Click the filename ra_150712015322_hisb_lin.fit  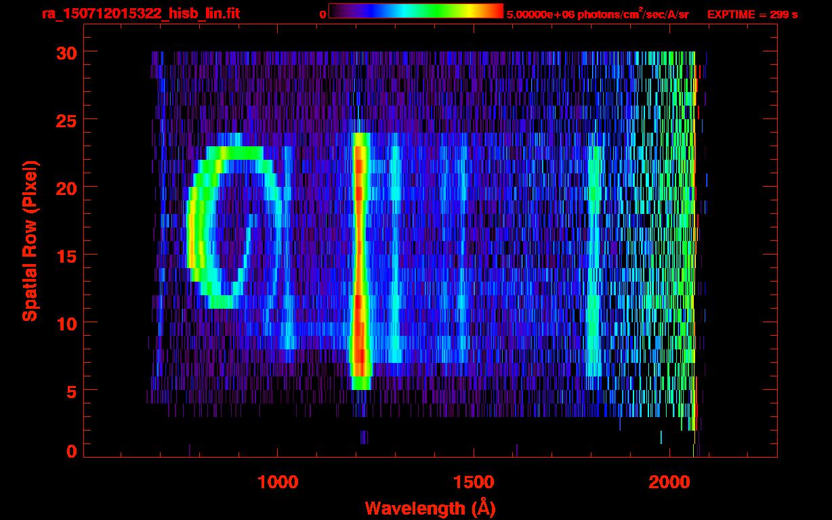coord(140,14)
